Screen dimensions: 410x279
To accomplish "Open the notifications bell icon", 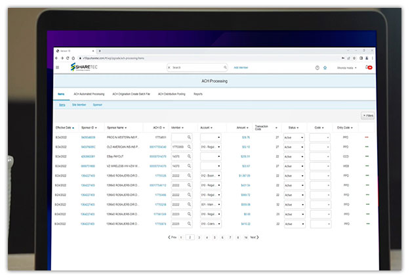I will point(367,67).
